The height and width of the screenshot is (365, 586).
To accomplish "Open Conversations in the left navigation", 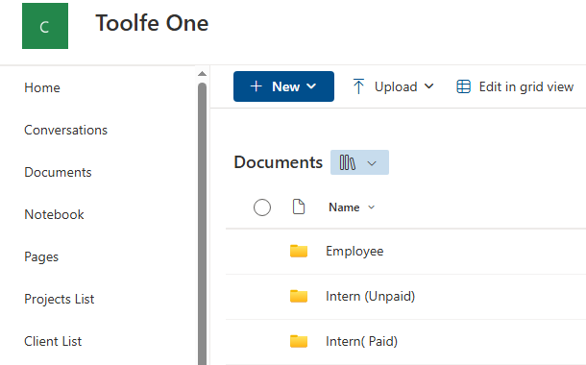I will coord(65,130).
